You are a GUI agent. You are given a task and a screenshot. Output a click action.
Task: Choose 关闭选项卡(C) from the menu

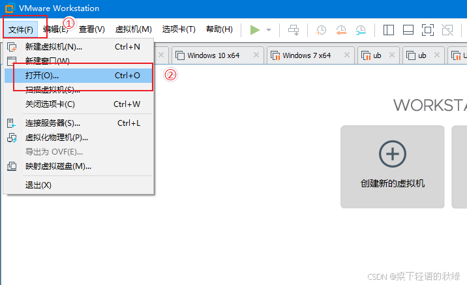pyautogui.click(x=79, y=104)
